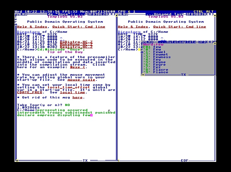Click the 'NO' tour answer text
The height and width of the screenshot is (172, 231).
pyautogui.click(x=67, y=105)
